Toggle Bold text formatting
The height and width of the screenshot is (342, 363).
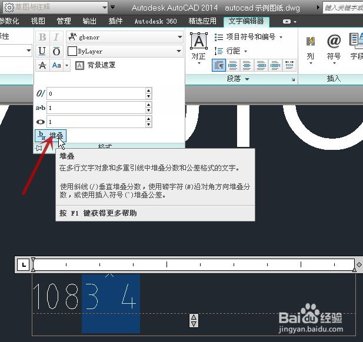click(42, 37)
